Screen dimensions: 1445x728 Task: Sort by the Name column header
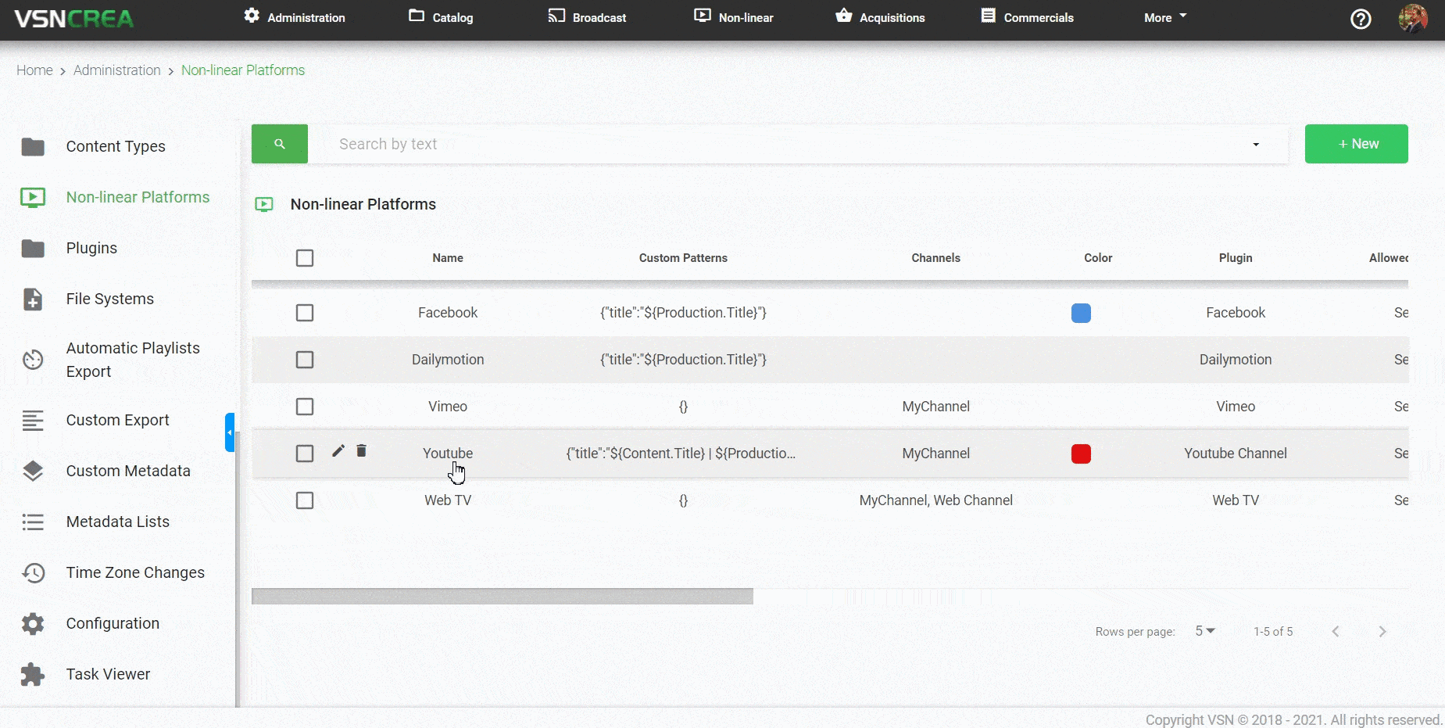click(x=448, y=258)
